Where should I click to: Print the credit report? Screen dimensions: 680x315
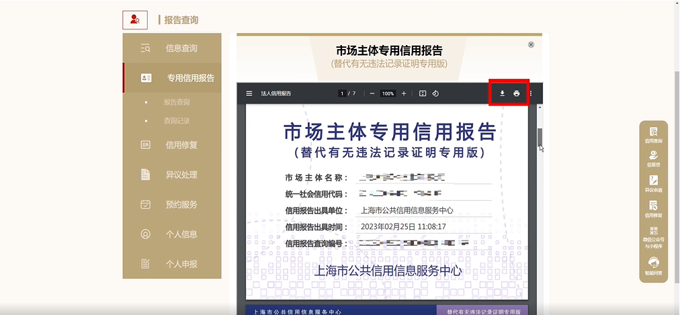click(x=517, y=93)
